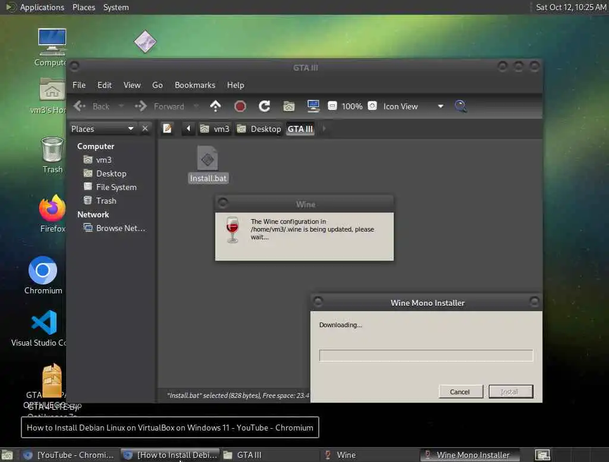Click the path bar left scroll arrow
609x462 pixels.
[189, 128]
